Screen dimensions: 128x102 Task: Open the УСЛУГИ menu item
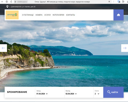47,15
